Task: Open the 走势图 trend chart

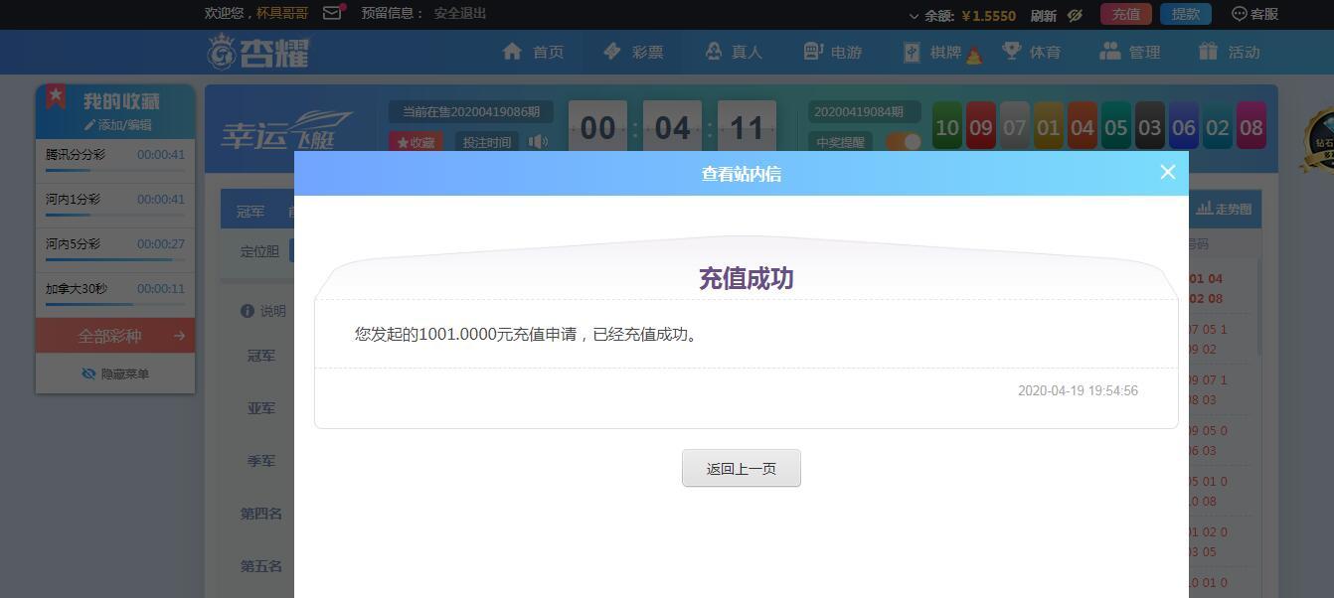Action: [x=1225, y=209]
